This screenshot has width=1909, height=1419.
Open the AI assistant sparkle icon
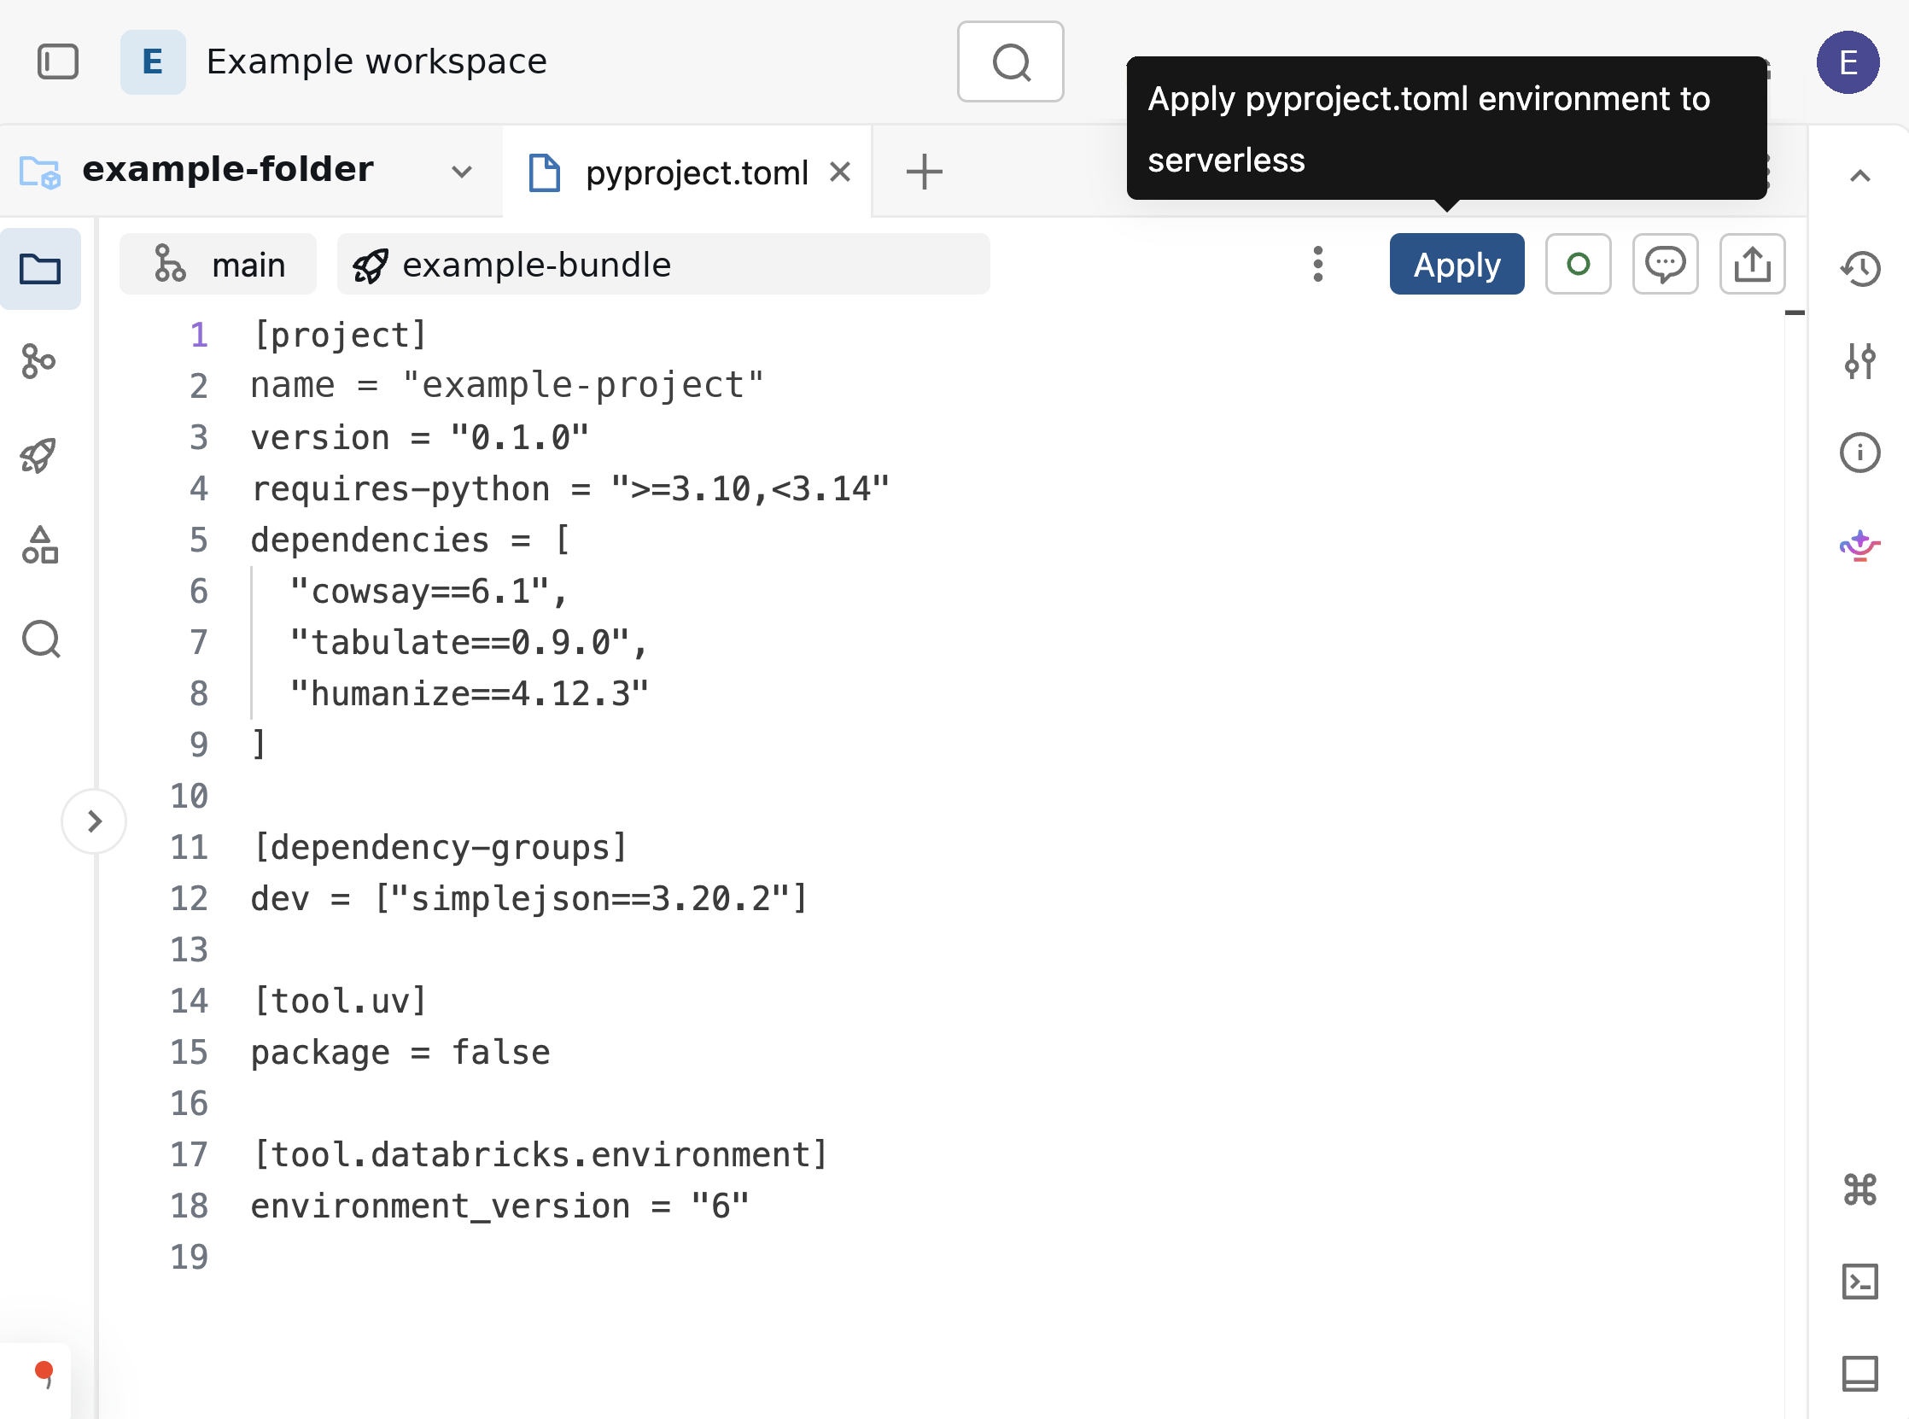click(1859, 545)
